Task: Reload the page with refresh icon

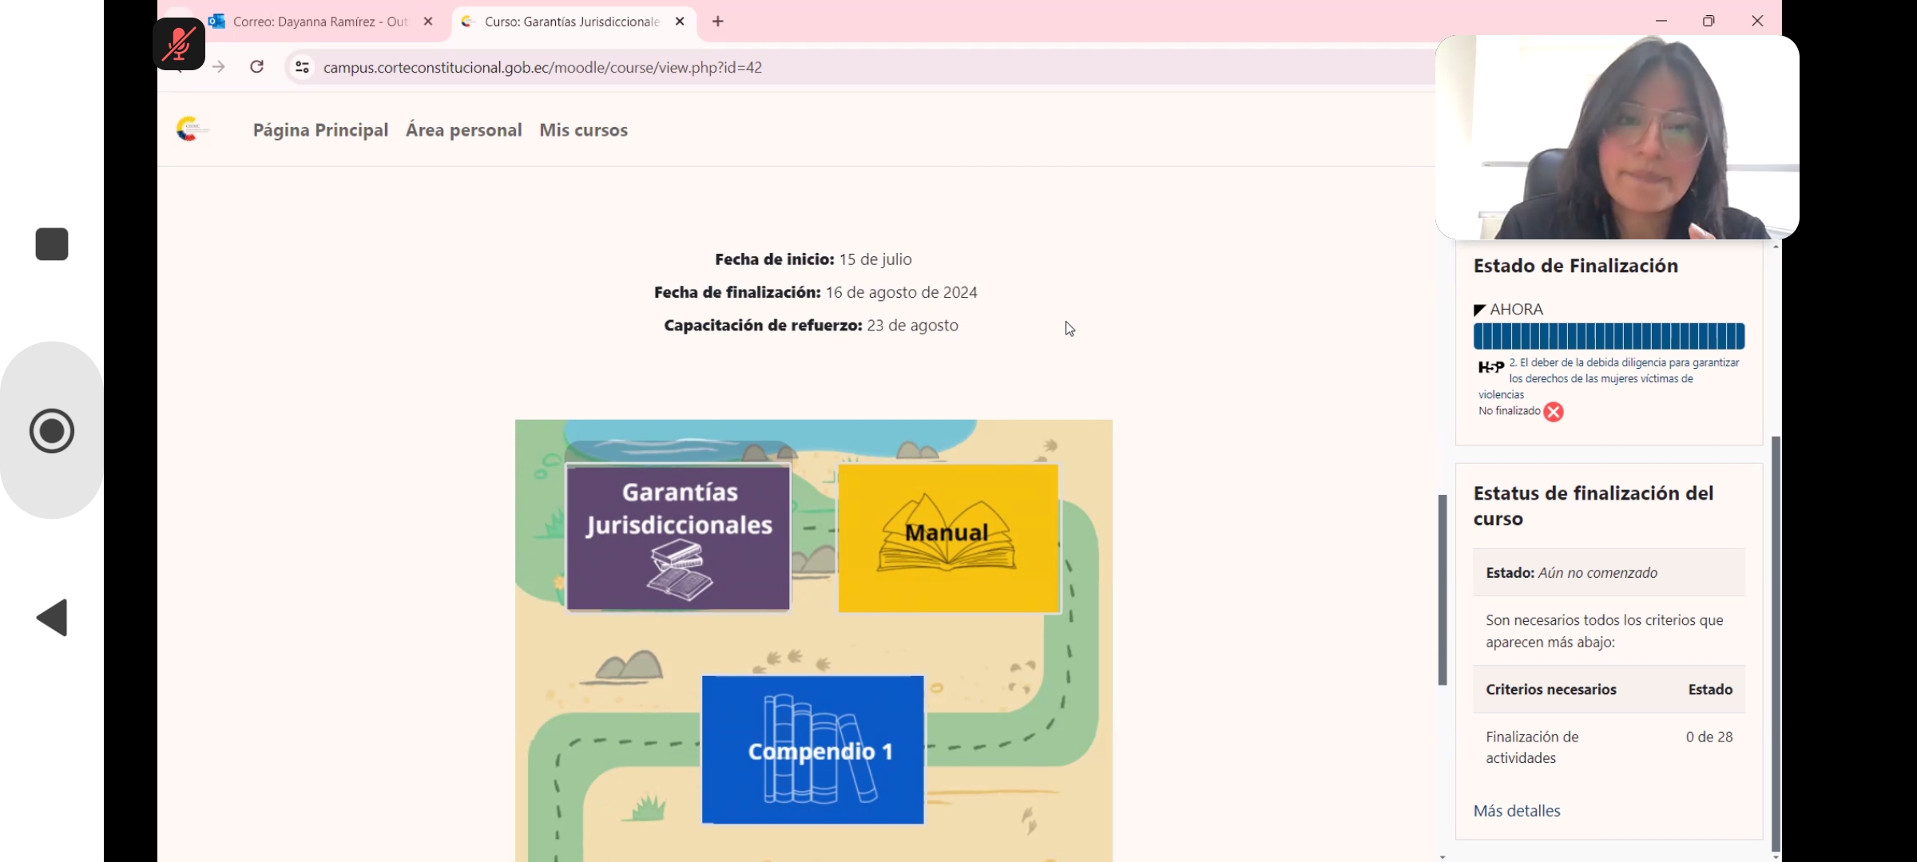Action: 256,67
